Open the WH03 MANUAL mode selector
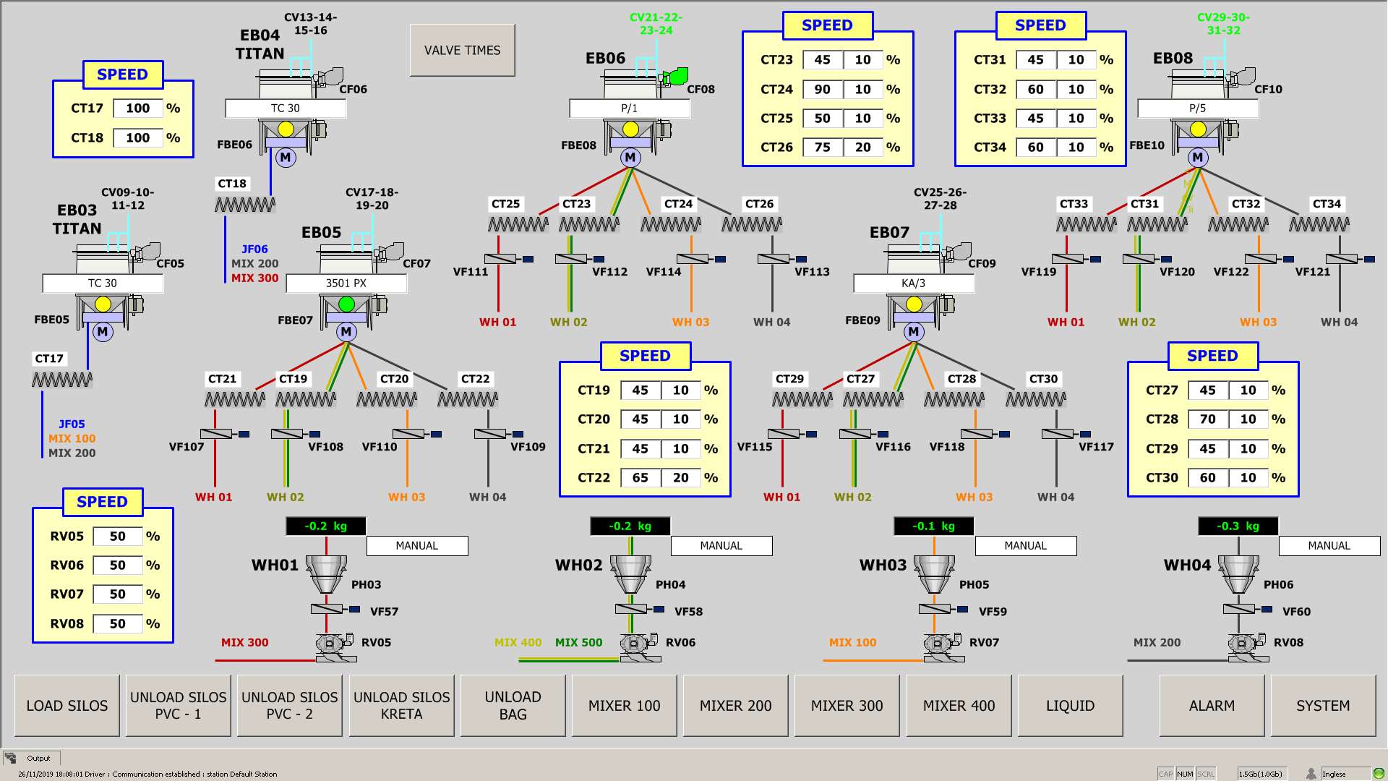This screenshot has width=1388, height=781. pos(1025,546)
